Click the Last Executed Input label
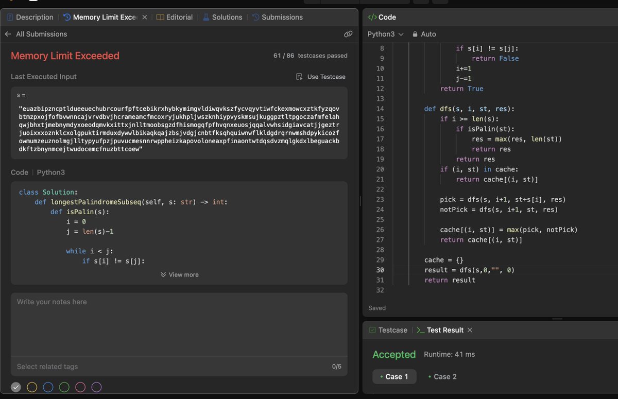618x399 pixels. tap(44, 77)
